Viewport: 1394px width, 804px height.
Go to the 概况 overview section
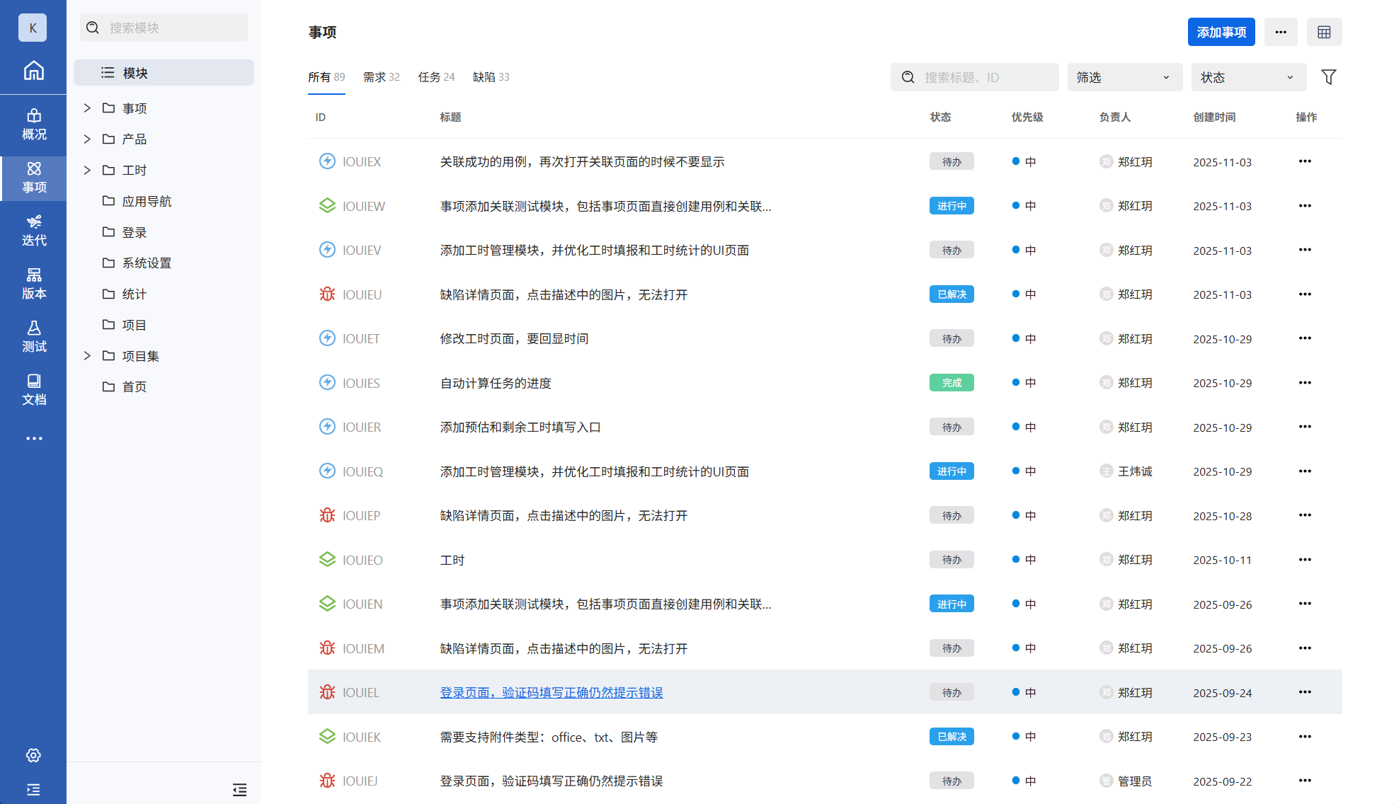(x=33, y=124)
